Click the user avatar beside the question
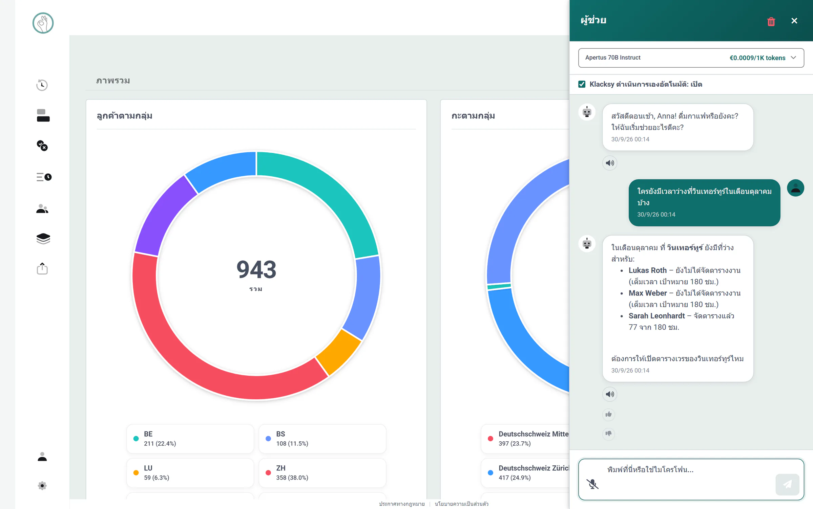The image size is (813, 509). (795, 188)
